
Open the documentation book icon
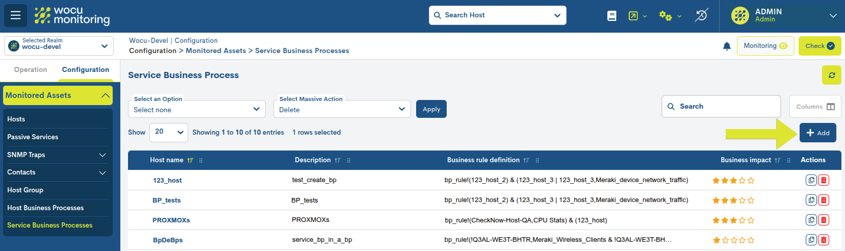click(x=612, y=16)
